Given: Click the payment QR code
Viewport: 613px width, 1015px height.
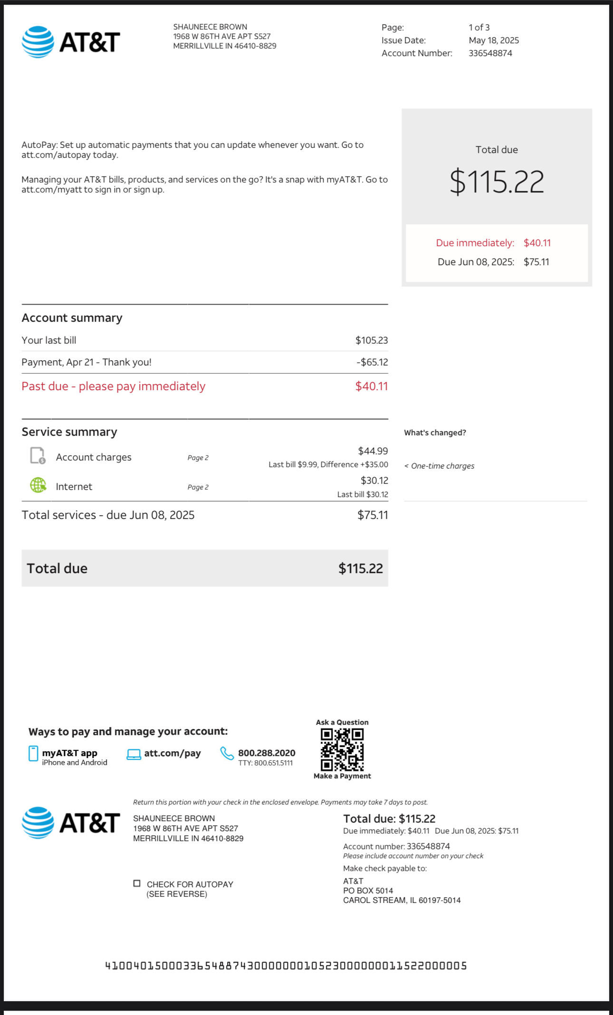Looking at the screenshot, I should click(342, 750).
